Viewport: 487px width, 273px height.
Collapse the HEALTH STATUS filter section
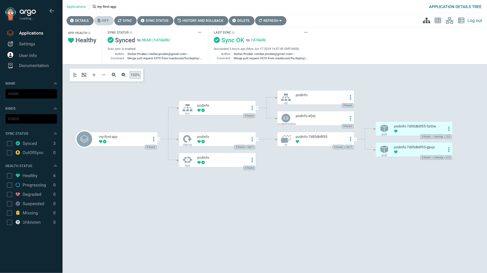[55, 166]
